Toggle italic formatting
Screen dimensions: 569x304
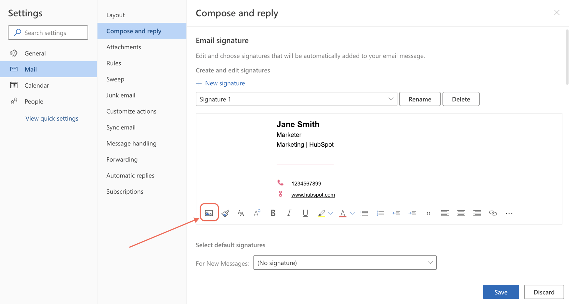[x=289, y=213]
